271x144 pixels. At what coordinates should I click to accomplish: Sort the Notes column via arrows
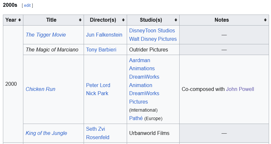(265, 20)
